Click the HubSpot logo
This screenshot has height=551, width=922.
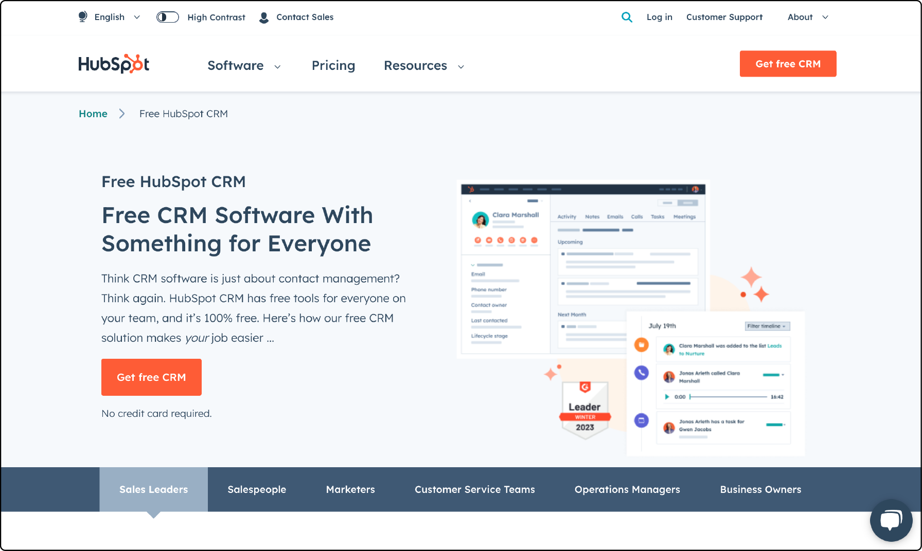pos(114,64)
